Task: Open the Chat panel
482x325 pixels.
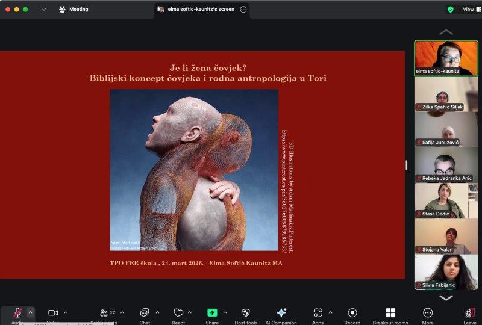Action: pos(145,313)
